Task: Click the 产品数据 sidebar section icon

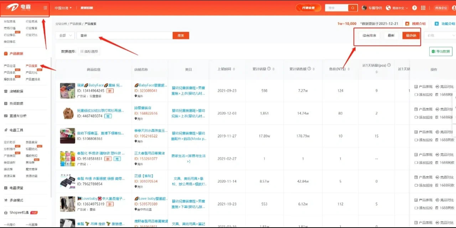Action: click(6, 54)
